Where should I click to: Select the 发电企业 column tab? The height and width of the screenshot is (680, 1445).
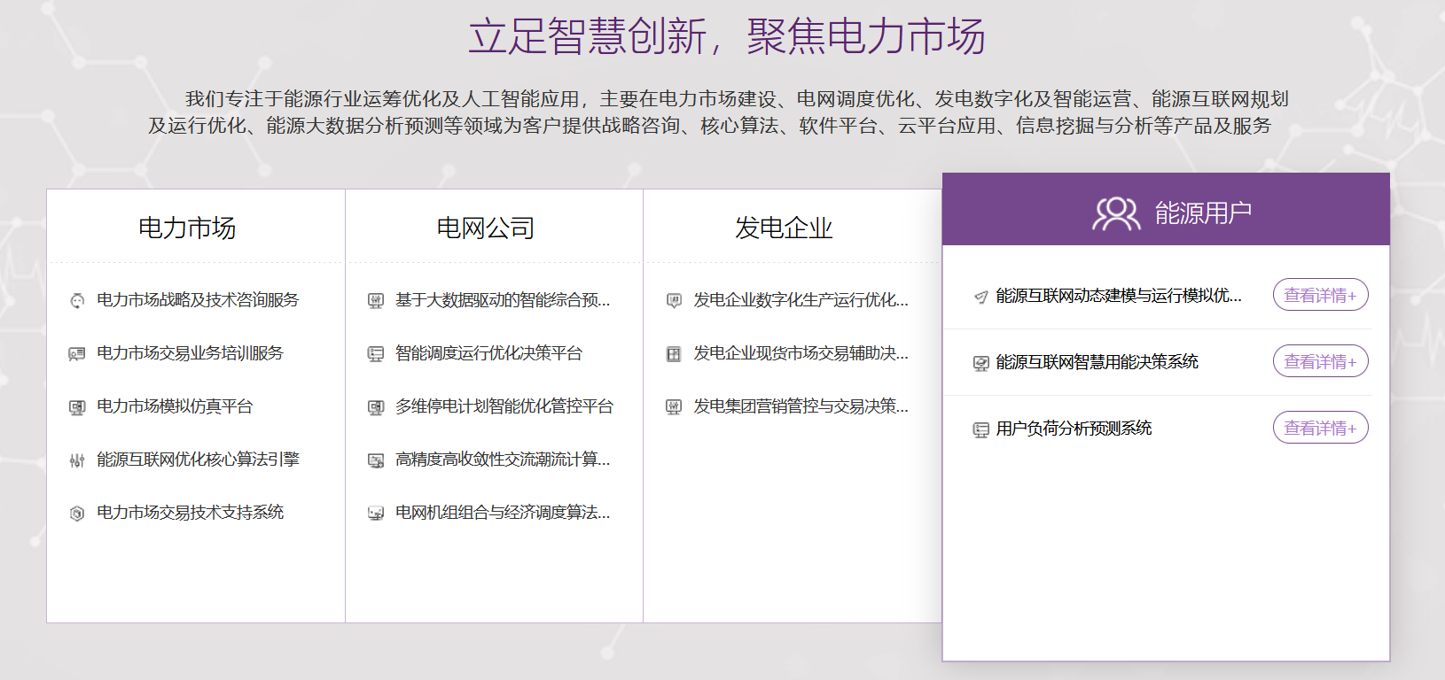[784, 228]
